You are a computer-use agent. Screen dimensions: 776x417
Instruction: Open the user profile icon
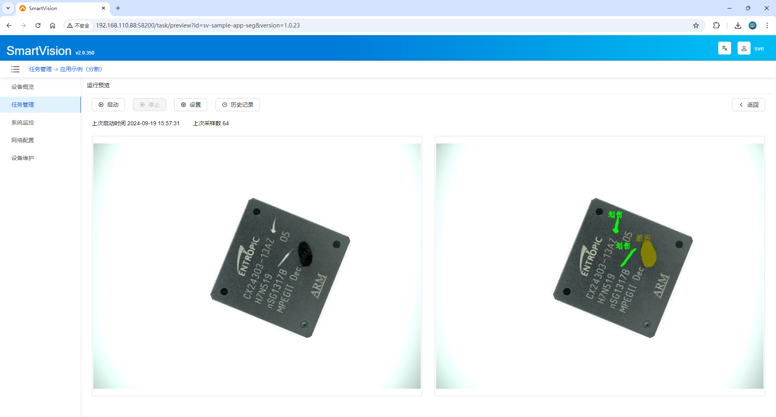[744, 48]
